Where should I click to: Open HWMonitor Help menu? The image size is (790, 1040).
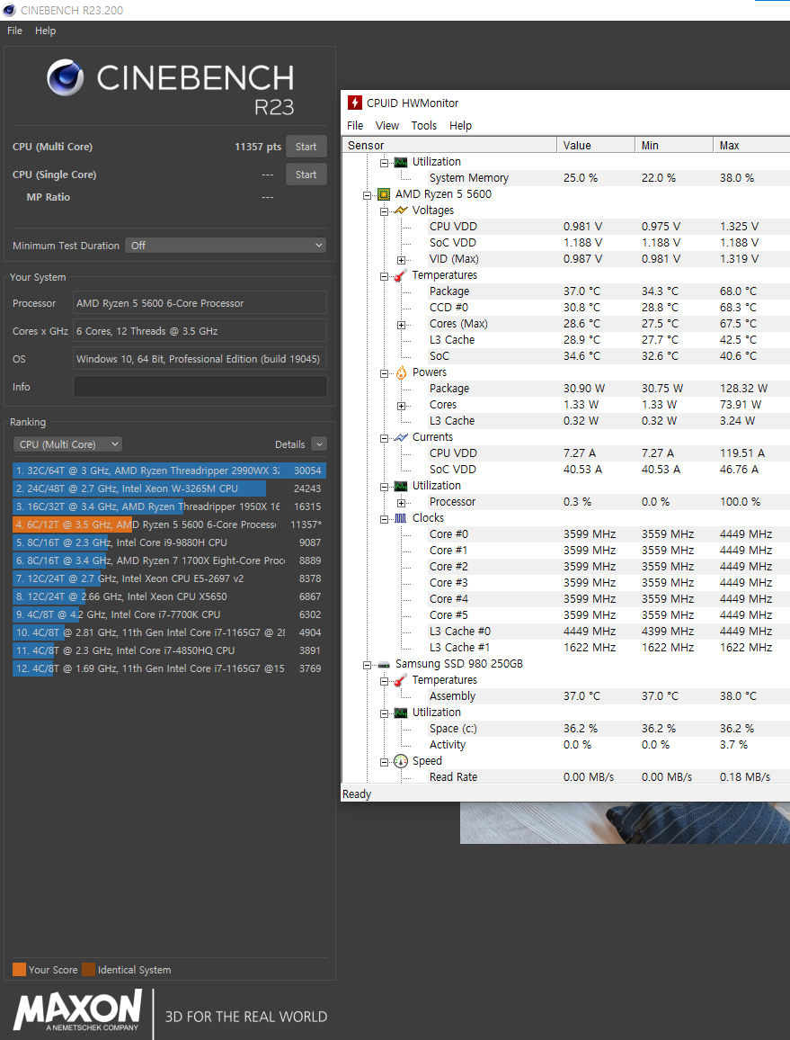pos(461,125)
